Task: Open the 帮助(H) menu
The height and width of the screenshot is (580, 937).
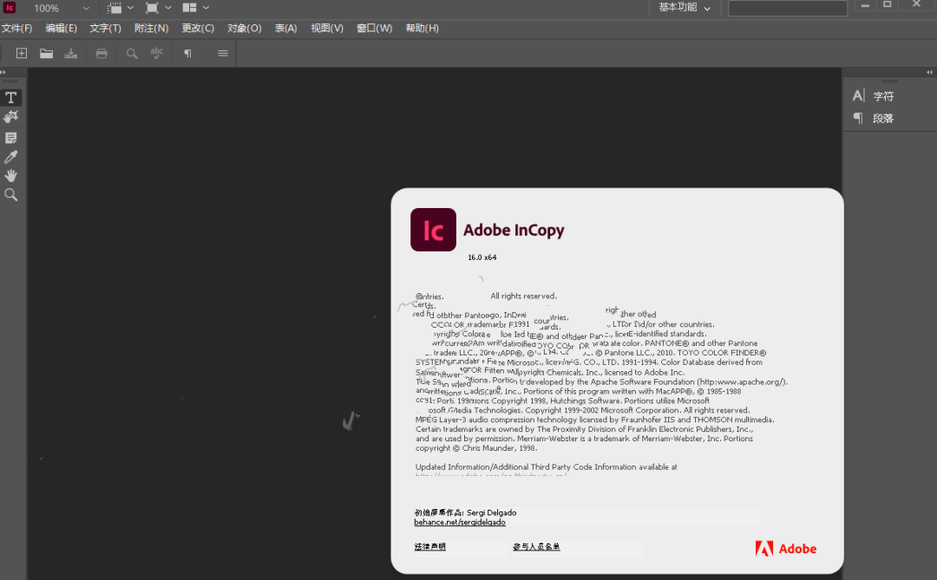Action: click(x=422, y=28)
